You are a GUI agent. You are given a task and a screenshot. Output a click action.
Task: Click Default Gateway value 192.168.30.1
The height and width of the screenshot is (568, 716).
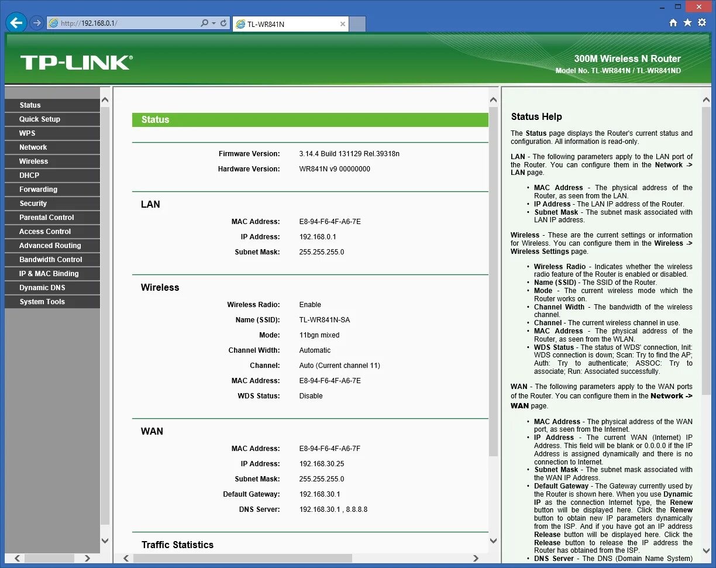(x=319, y=494)
